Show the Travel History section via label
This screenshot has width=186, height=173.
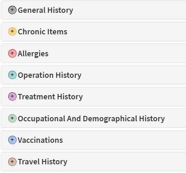pos(42,162)
